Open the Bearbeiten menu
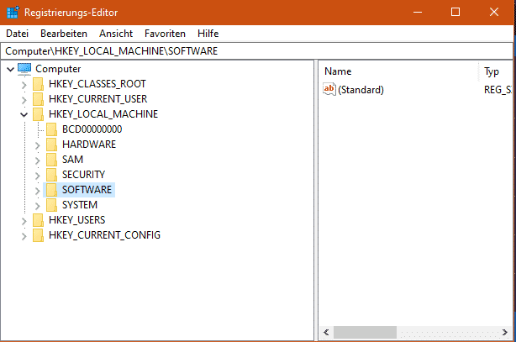The image size is (516, 342). 63,34
